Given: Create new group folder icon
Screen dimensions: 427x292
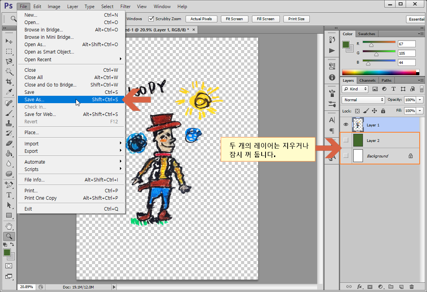Looking at the screenshot, I should coord(391,287).
